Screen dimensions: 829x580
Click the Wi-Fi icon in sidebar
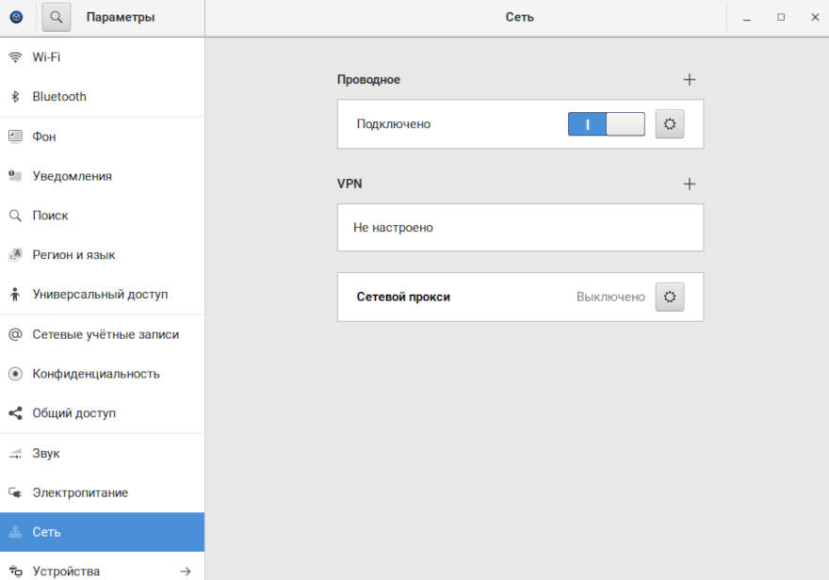coord(15,57)
